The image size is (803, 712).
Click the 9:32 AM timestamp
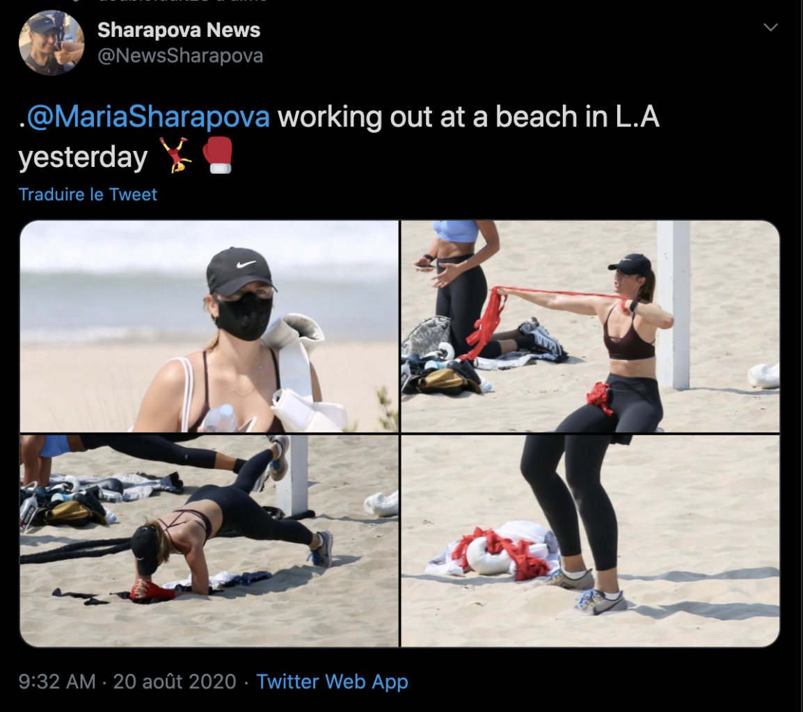coord(57,681)
